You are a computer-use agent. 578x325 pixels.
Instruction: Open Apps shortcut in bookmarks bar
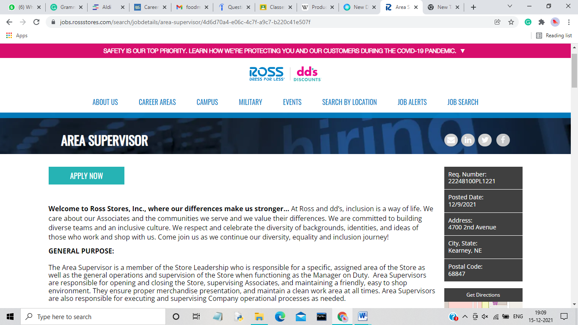[17, 36]
